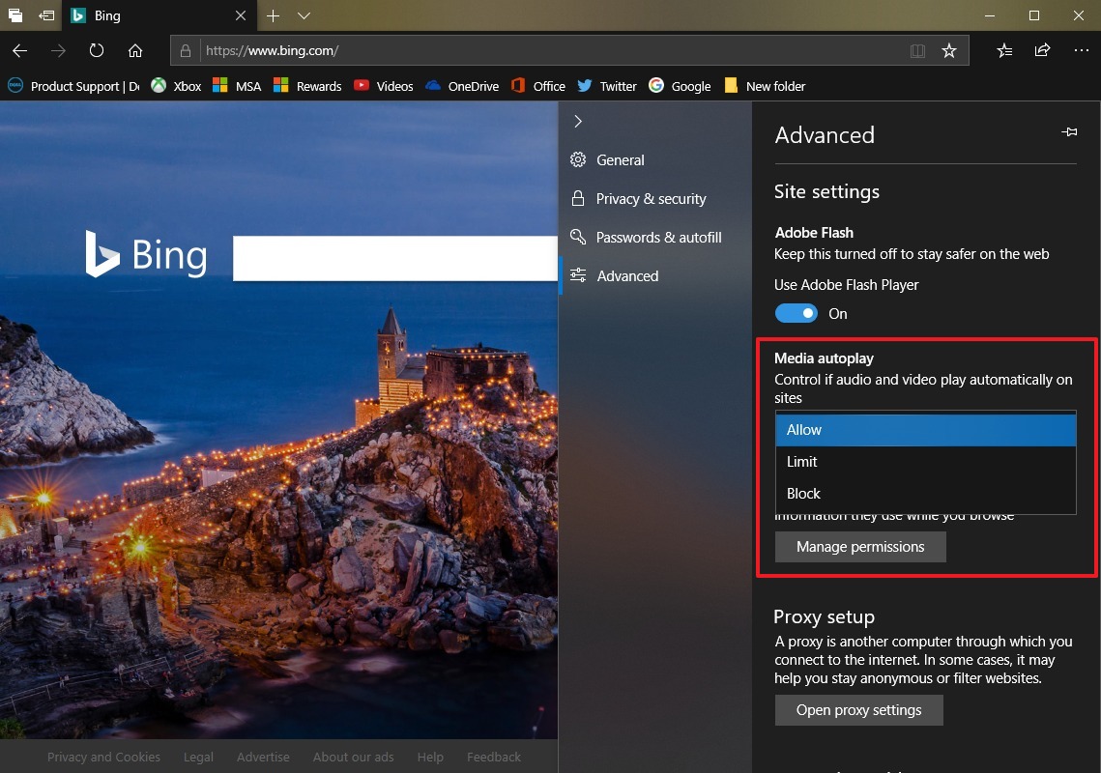1101x773 pixels.
Task: Open the reading view book icon
Action: pos(917,50)
